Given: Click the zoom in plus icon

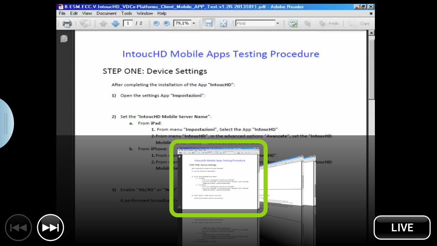Looking at the screenshot, I should pos(166,24).
